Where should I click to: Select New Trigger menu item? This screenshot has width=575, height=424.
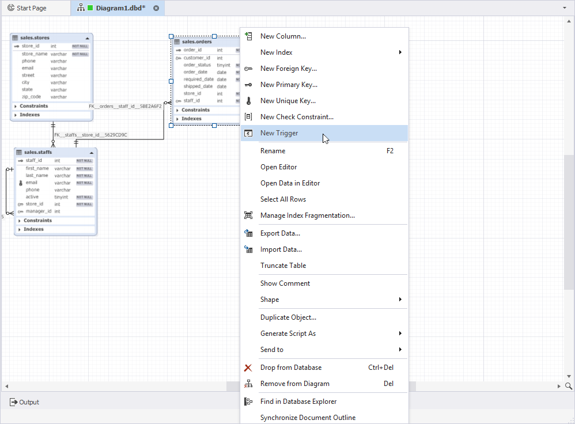324,133
